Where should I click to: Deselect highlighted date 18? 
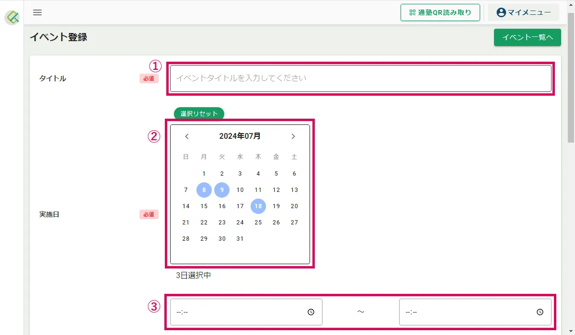pos(258,206)
